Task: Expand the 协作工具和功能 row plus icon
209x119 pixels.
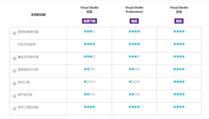Action: click(x=15, y=109)
